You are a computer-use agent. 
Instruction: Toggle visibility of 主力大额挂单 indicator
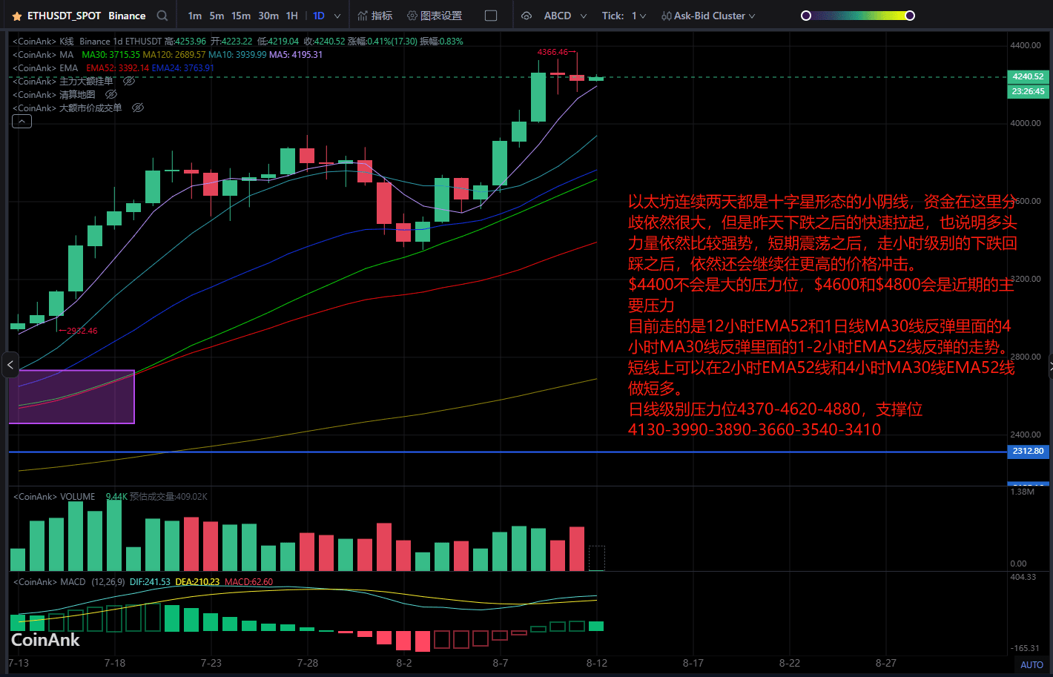click(x=129, y=81)
